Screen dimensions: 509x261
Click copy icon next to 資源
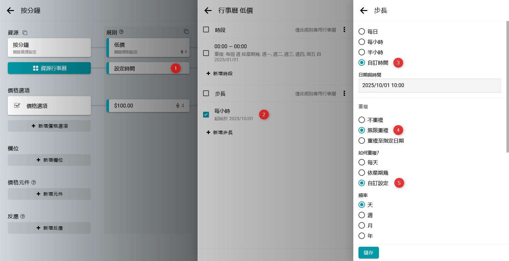click(25, 33)
